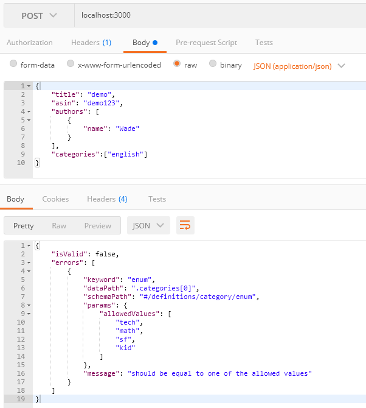
Task: Choose the Preview response view
Action: 98,225
